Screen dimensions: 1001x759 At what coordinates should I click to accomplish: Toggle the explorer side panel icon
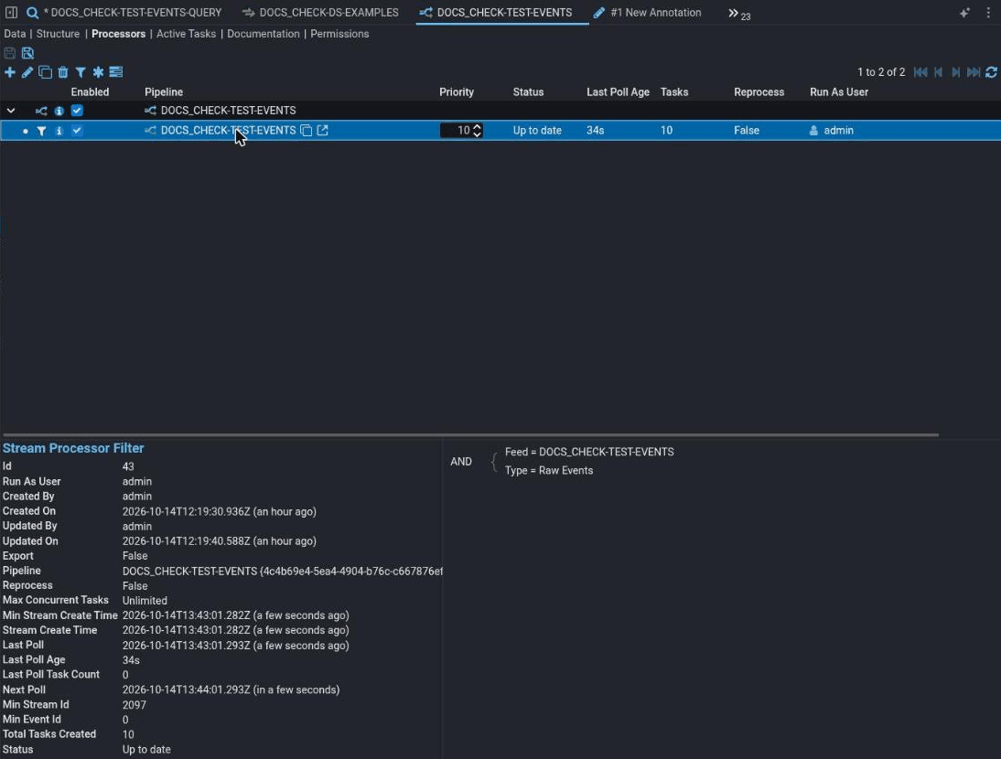(x=11, y=12)
